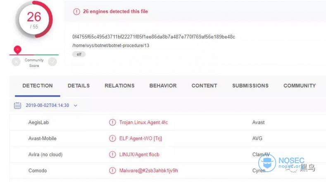Click the SHA-256 file hash text
The height and width of the screenshot is (182, 326).
point(154,37)
